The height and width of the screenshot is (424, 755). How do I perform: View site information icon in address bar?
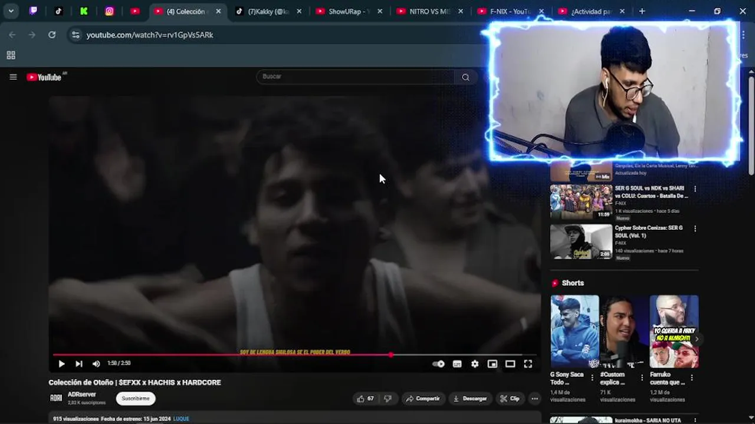coord(75,35)
